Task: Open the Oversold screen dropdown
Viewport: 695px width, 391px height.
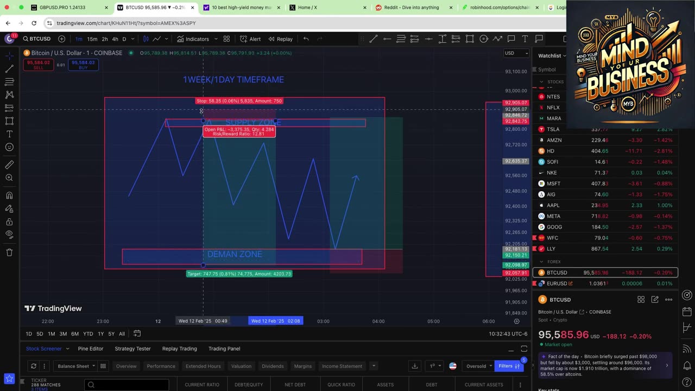Action: [x=479, y=366]
